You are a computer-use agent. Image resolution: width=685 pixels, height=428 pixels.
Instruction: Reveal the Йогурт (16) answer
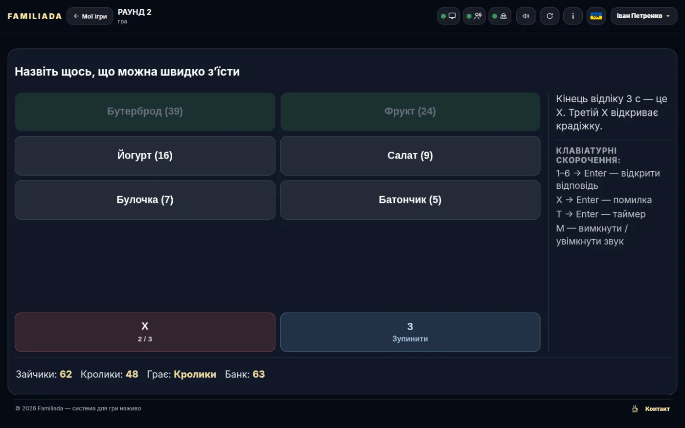(145, 156)
